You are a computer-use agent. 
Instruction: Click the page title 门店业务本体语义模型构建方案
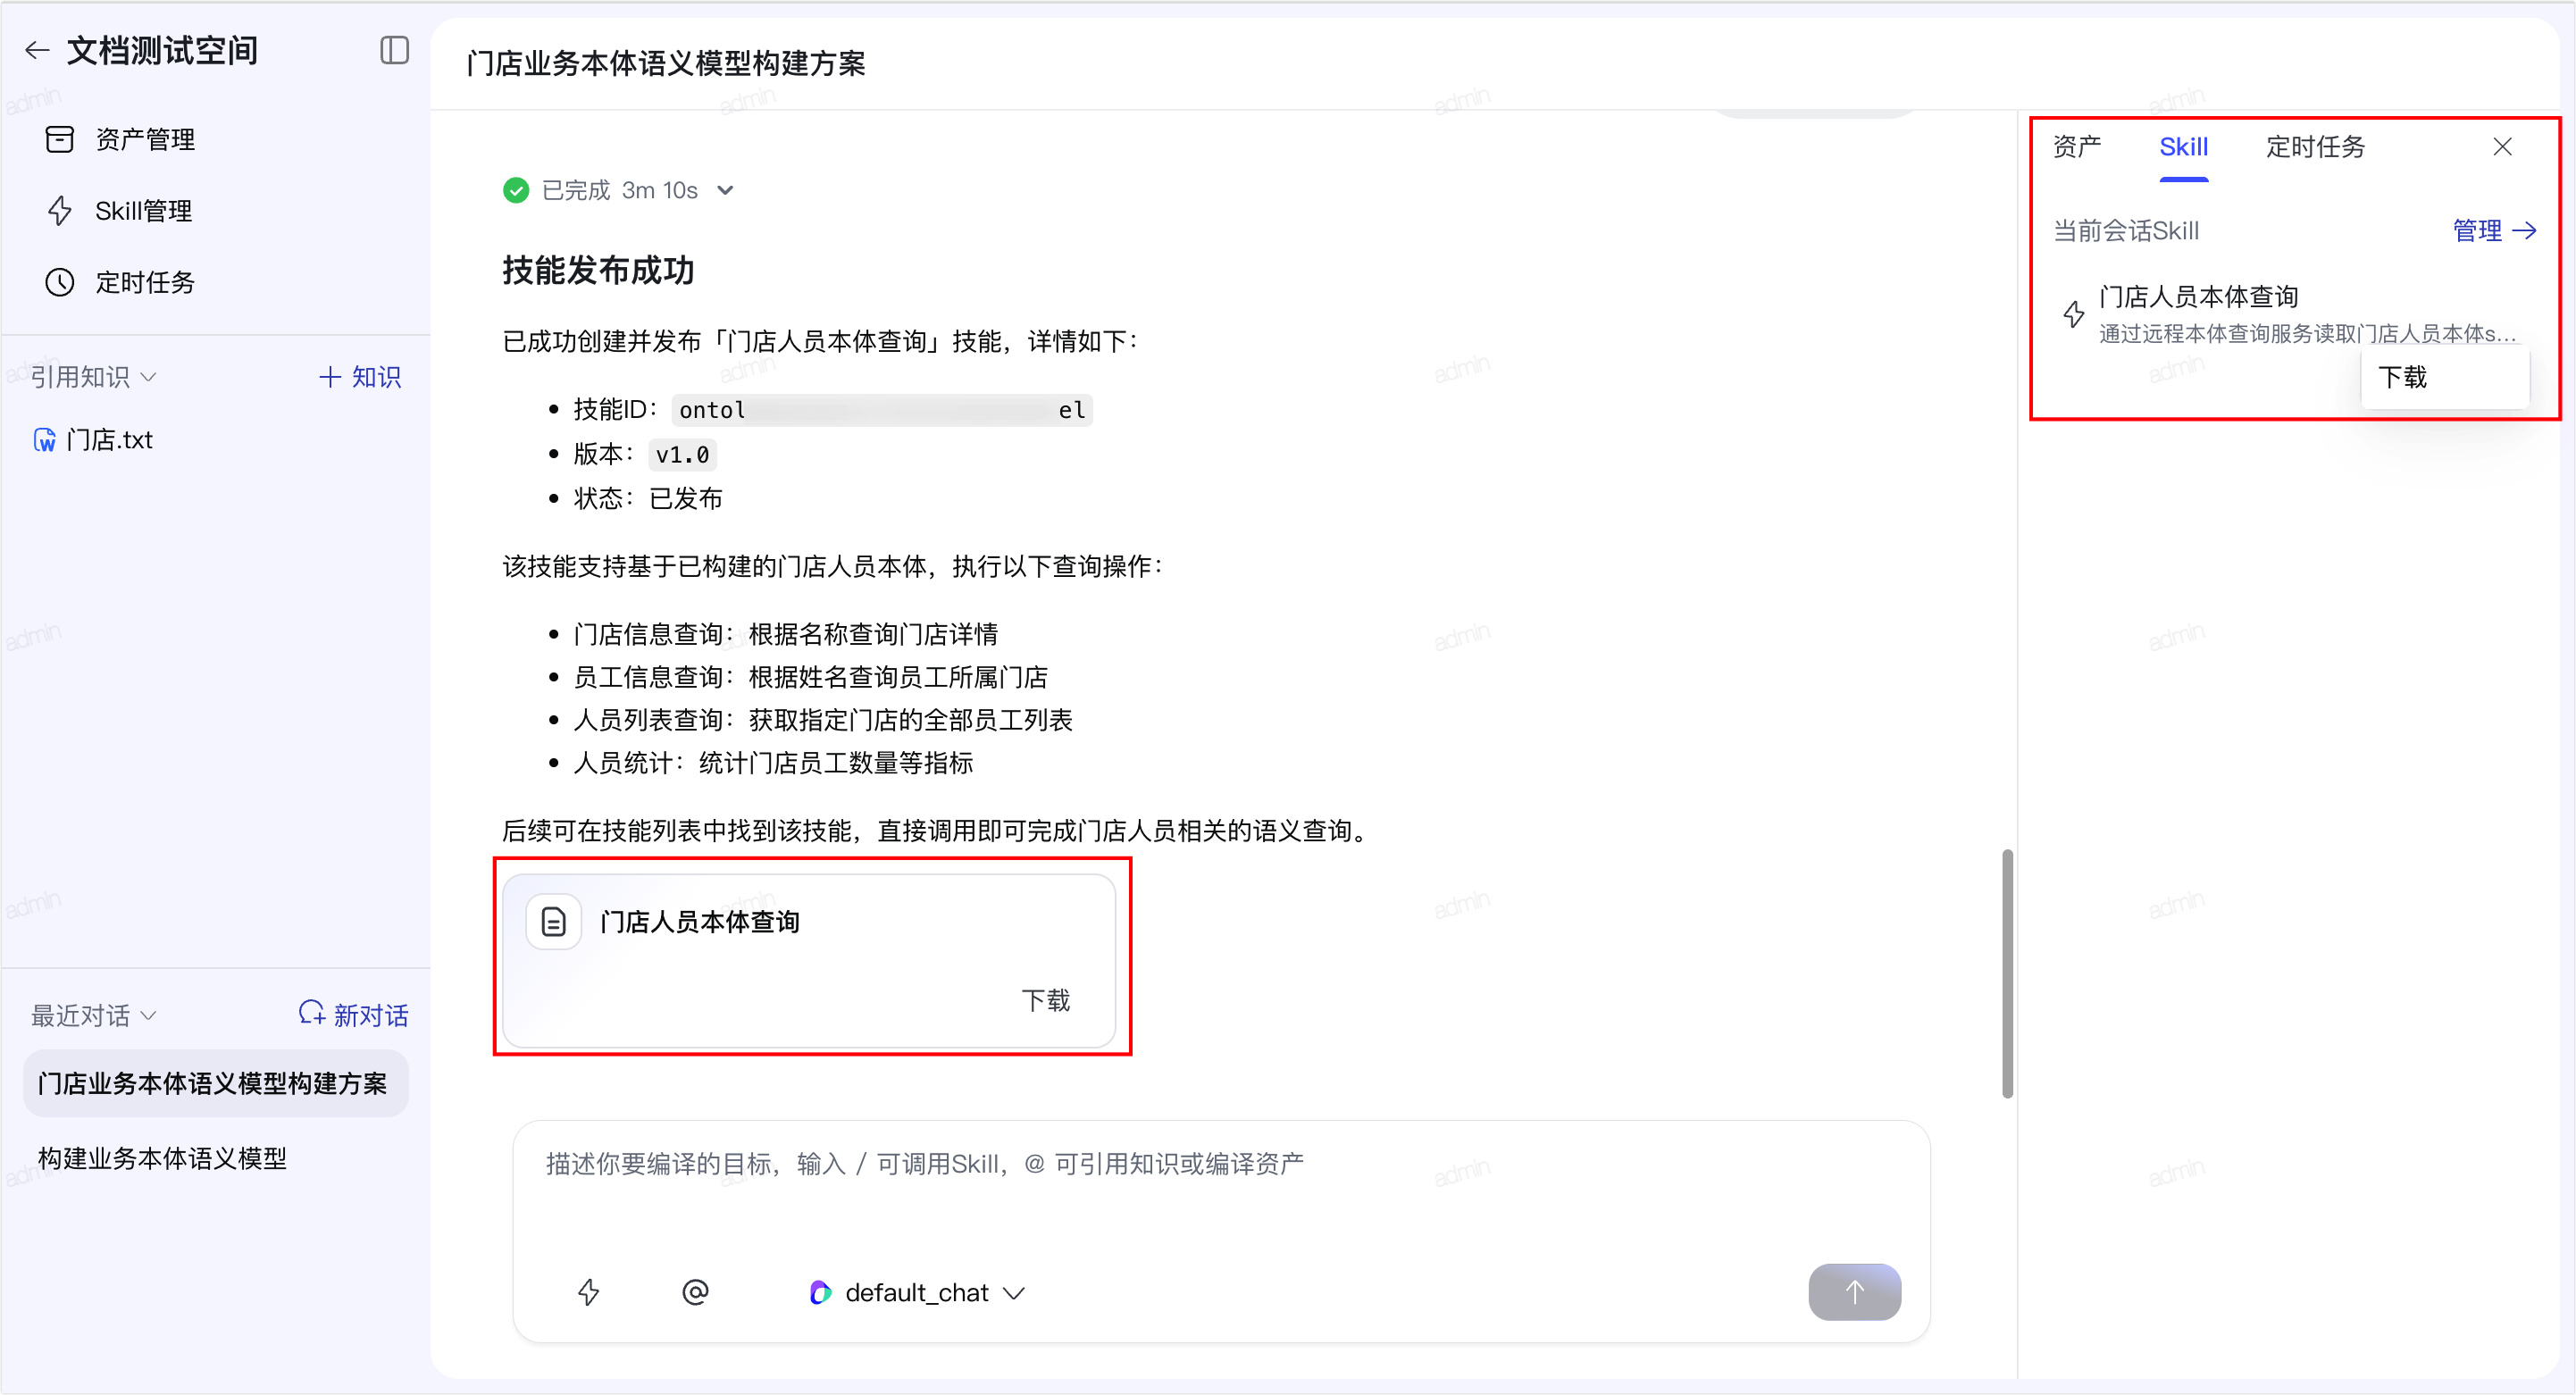pyautogui.click(x=666, y=64)
